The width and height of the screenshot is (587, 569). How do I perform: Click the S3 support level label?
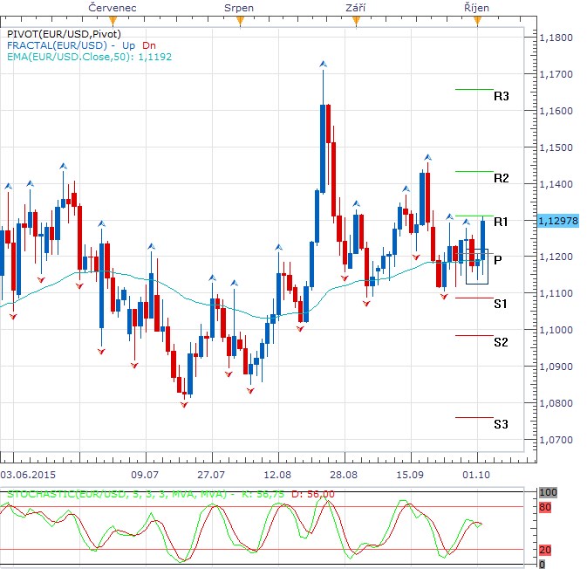[501, 424]
